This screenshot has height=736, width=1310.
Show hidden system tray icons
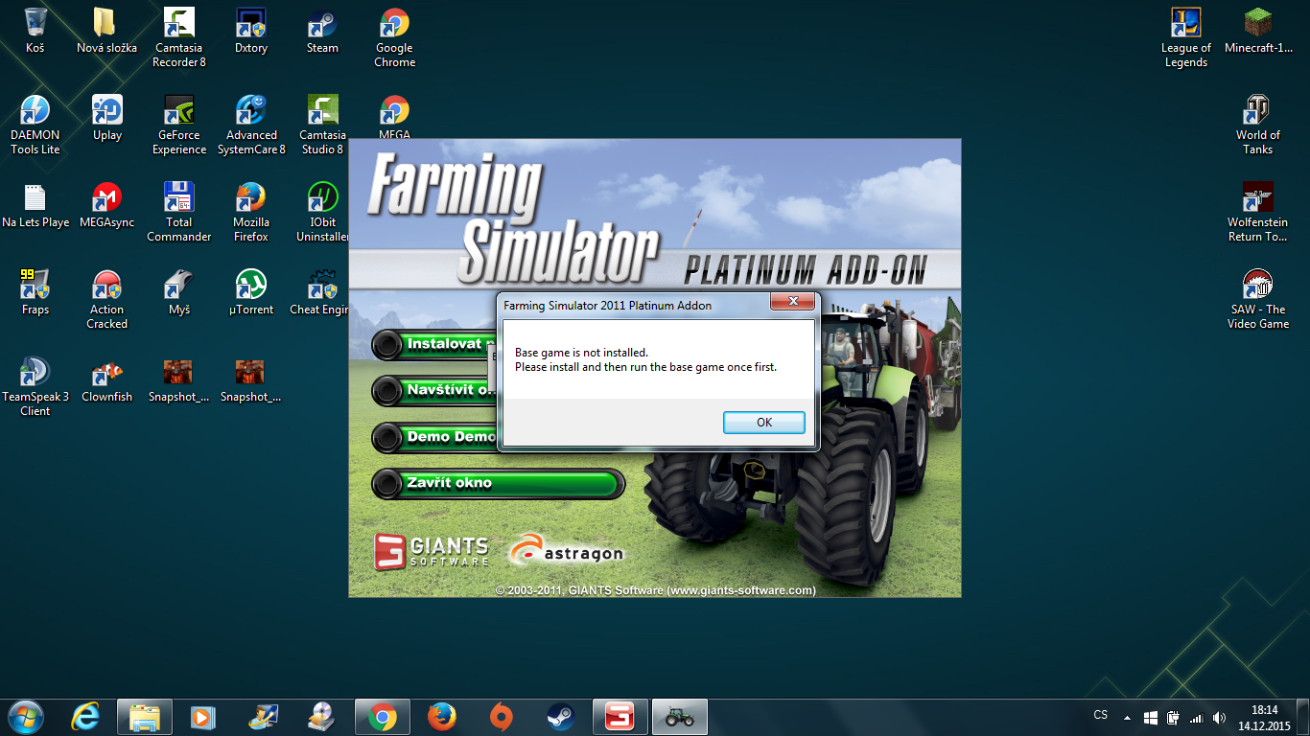(1127, 717)
